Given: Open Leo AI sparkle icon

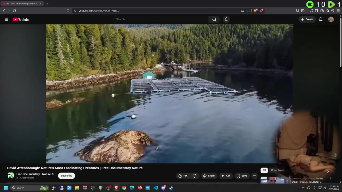Looking at the screenshot, I should pos(327,11).
